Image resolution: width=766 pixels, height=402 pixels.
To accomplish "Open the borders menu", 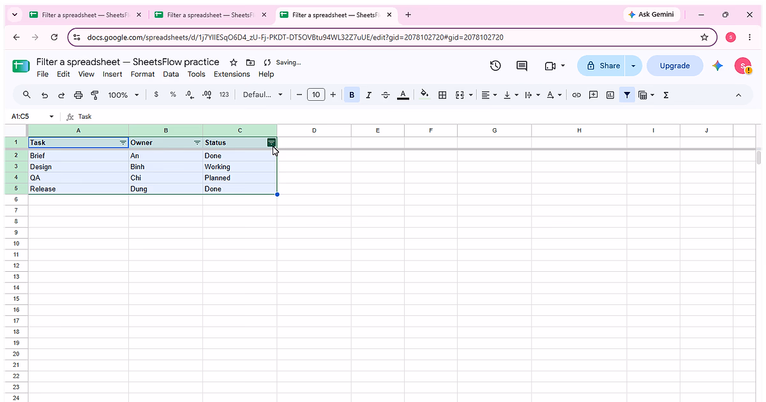I will click(442, 94).
